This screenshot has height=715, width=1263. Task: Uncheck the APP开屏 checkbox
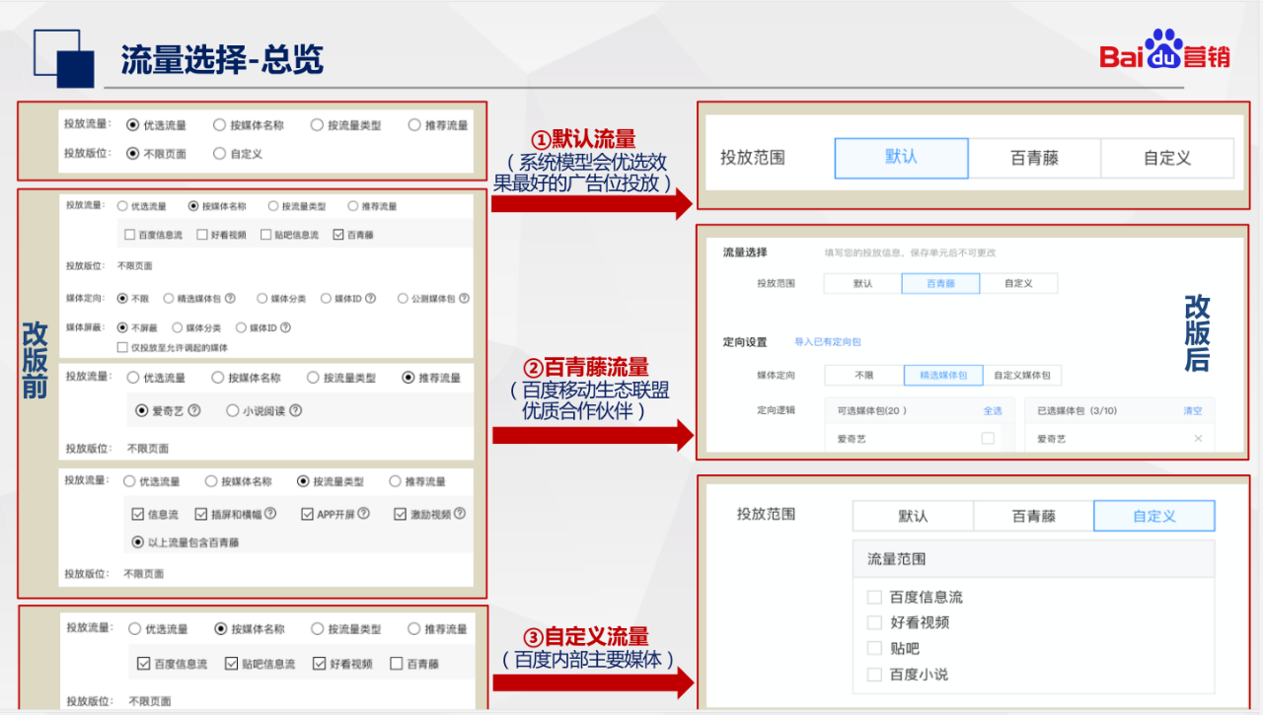[x=308, y=514]
